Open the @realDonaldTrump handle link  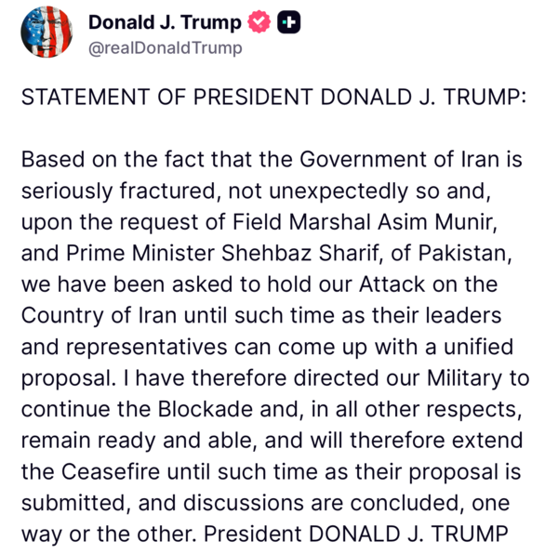coord(164,47)
